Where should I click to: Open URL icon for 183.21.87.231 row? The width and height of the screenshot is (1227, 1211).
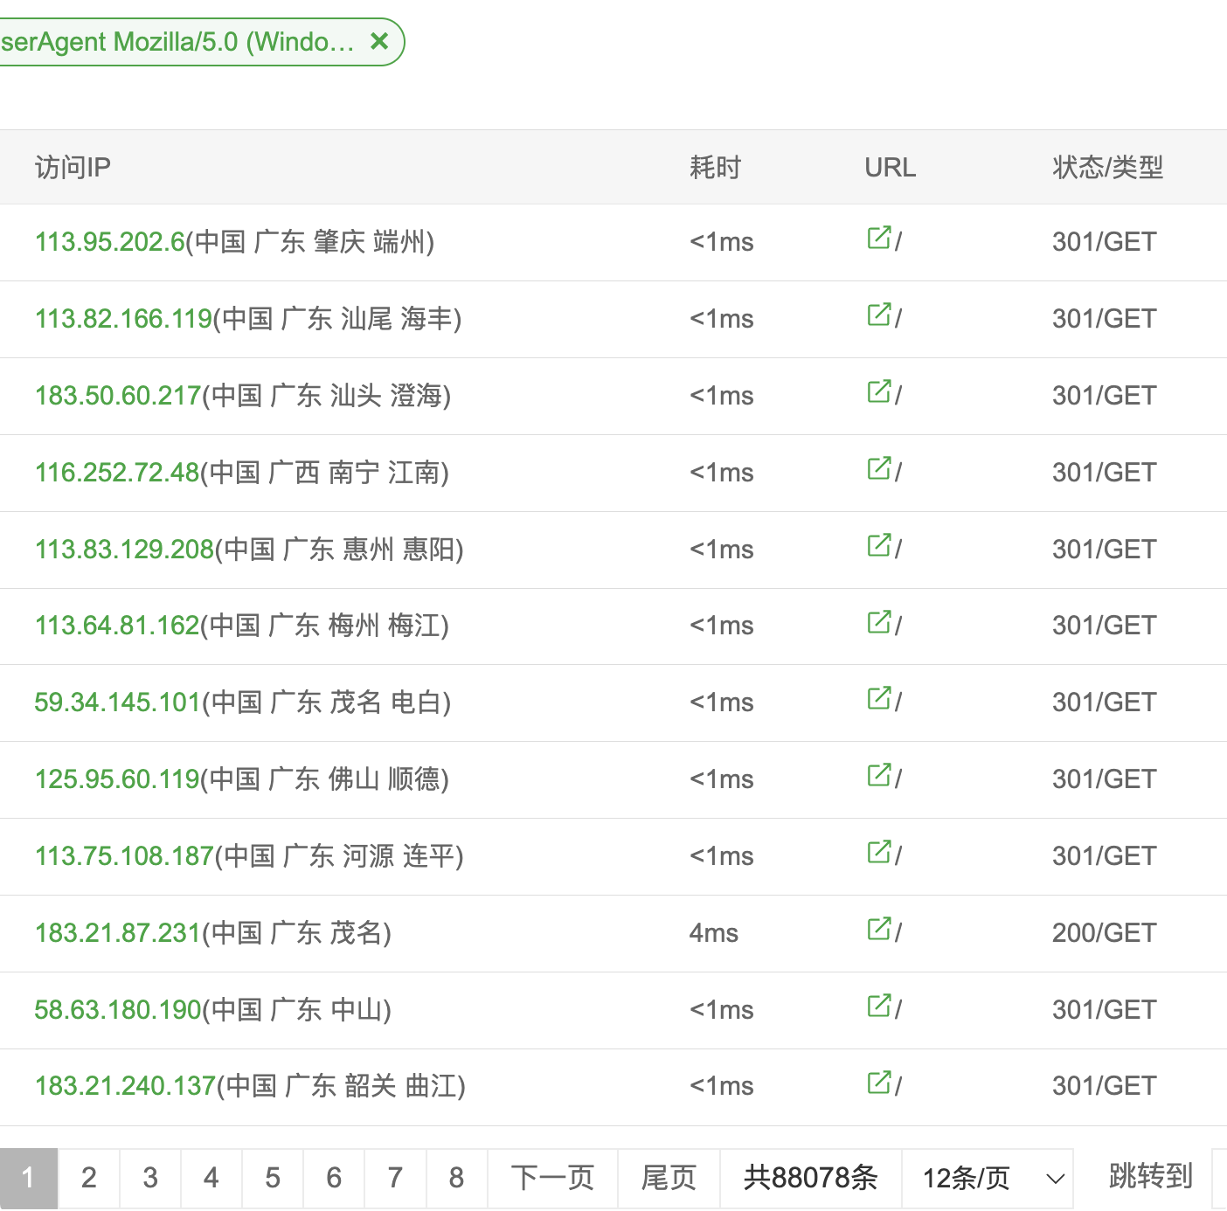(x=878, y=929)
